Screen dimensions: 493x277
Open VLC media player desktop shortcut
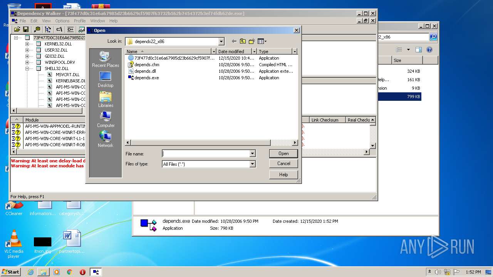[13, 244]
